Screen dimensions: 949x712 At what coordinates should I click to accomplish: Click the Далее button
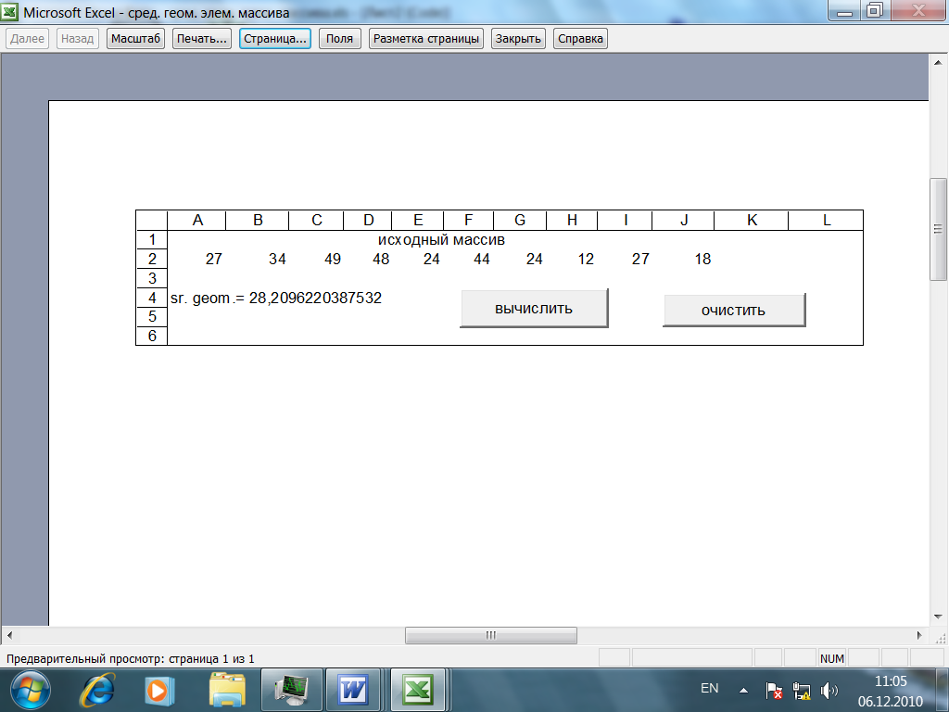[27, 39]
